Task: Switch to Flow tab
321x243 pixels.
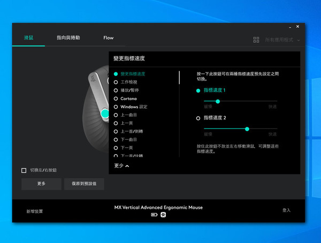Action: tap(108, 37)
